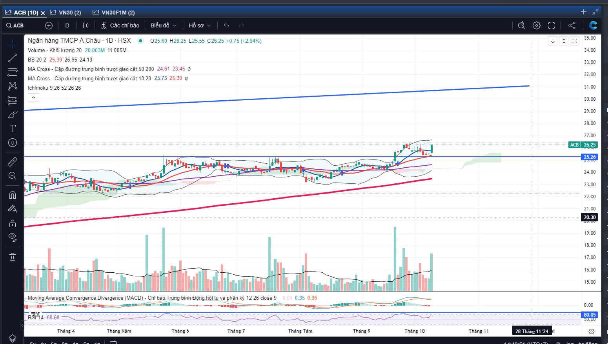Viewport: 608px width, 344px height.
Task: Open the Hồ sơ dropdown menu
Action: coord(200,25)
